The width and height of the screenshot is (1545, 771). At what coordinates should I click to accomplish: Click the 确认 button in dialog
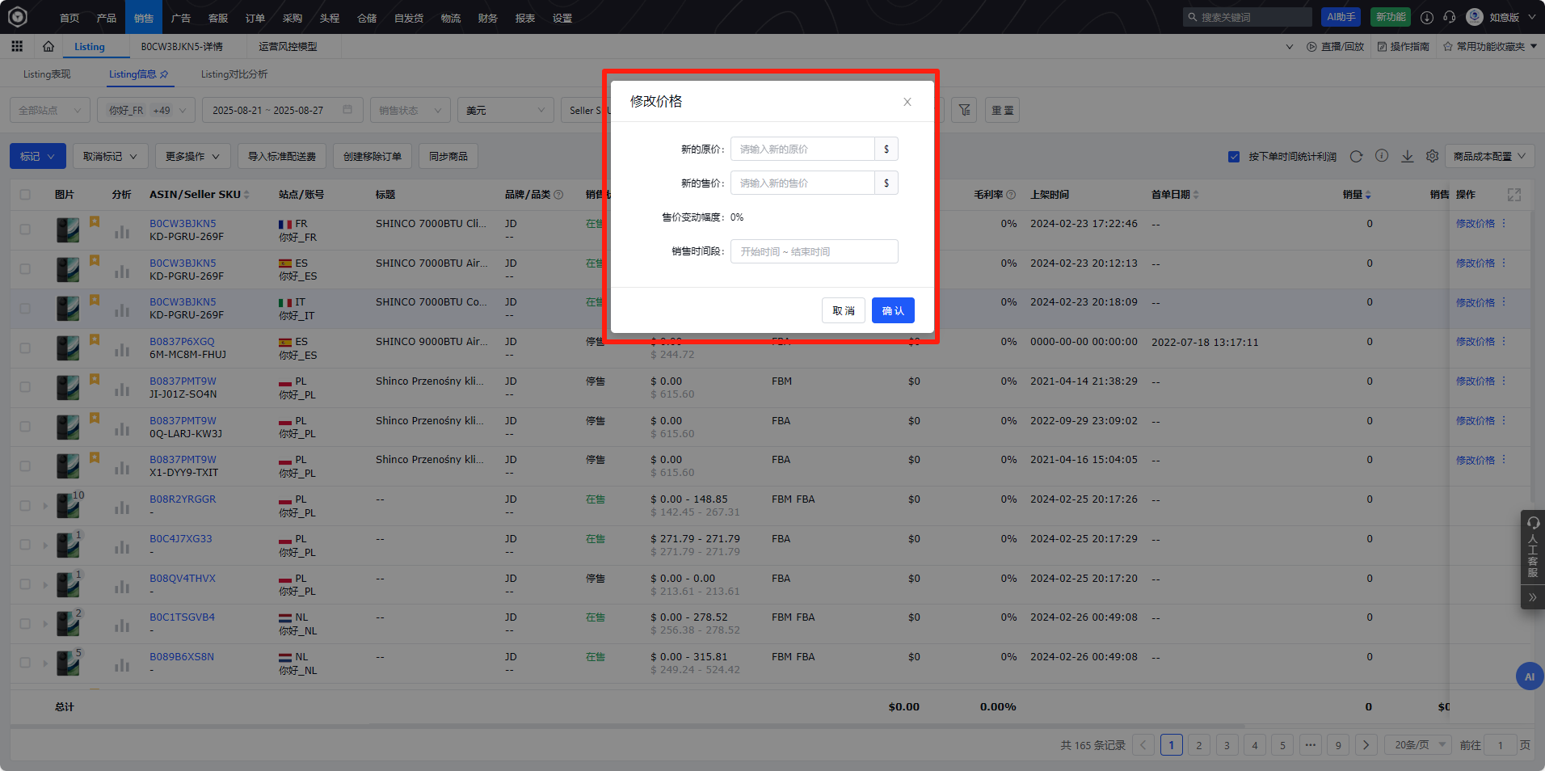point(892,310)
